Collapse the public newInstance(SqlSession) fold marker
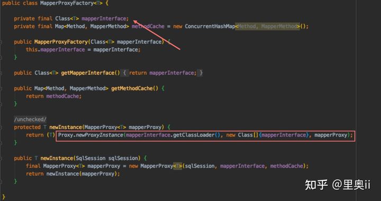Viewport: 381px width, 201px height. click(1, 159)
